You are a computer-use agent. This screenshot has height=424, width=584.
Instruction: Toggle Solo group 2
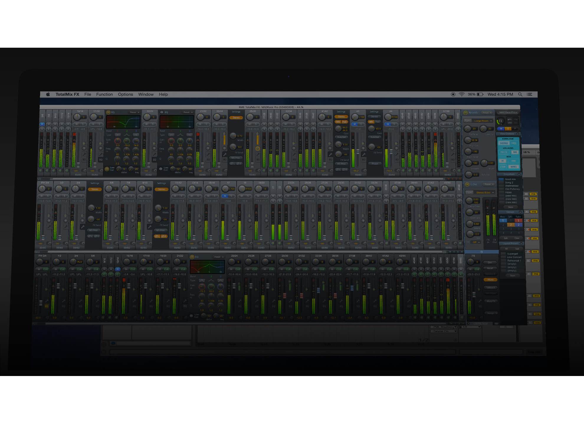[x=511, y=225]
